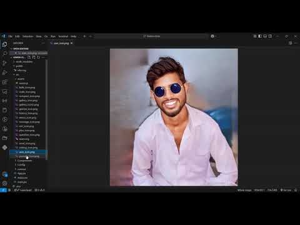
Task: Click the Split Editor icon in editor toolbar
Action: [x=290, y=43]
